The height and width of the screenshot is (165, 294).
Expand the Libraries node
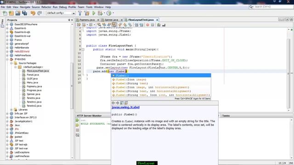(11, 110)
